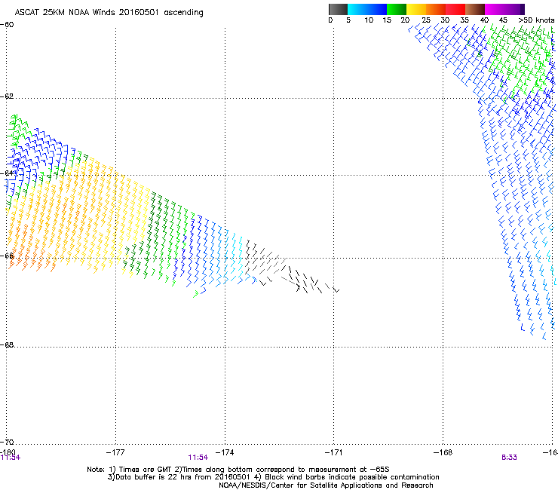Click the gray 0–5 knots color bar segment
The width and height of the screenshot is (558, 490).
pyautogui.click(x=338, y=9)
